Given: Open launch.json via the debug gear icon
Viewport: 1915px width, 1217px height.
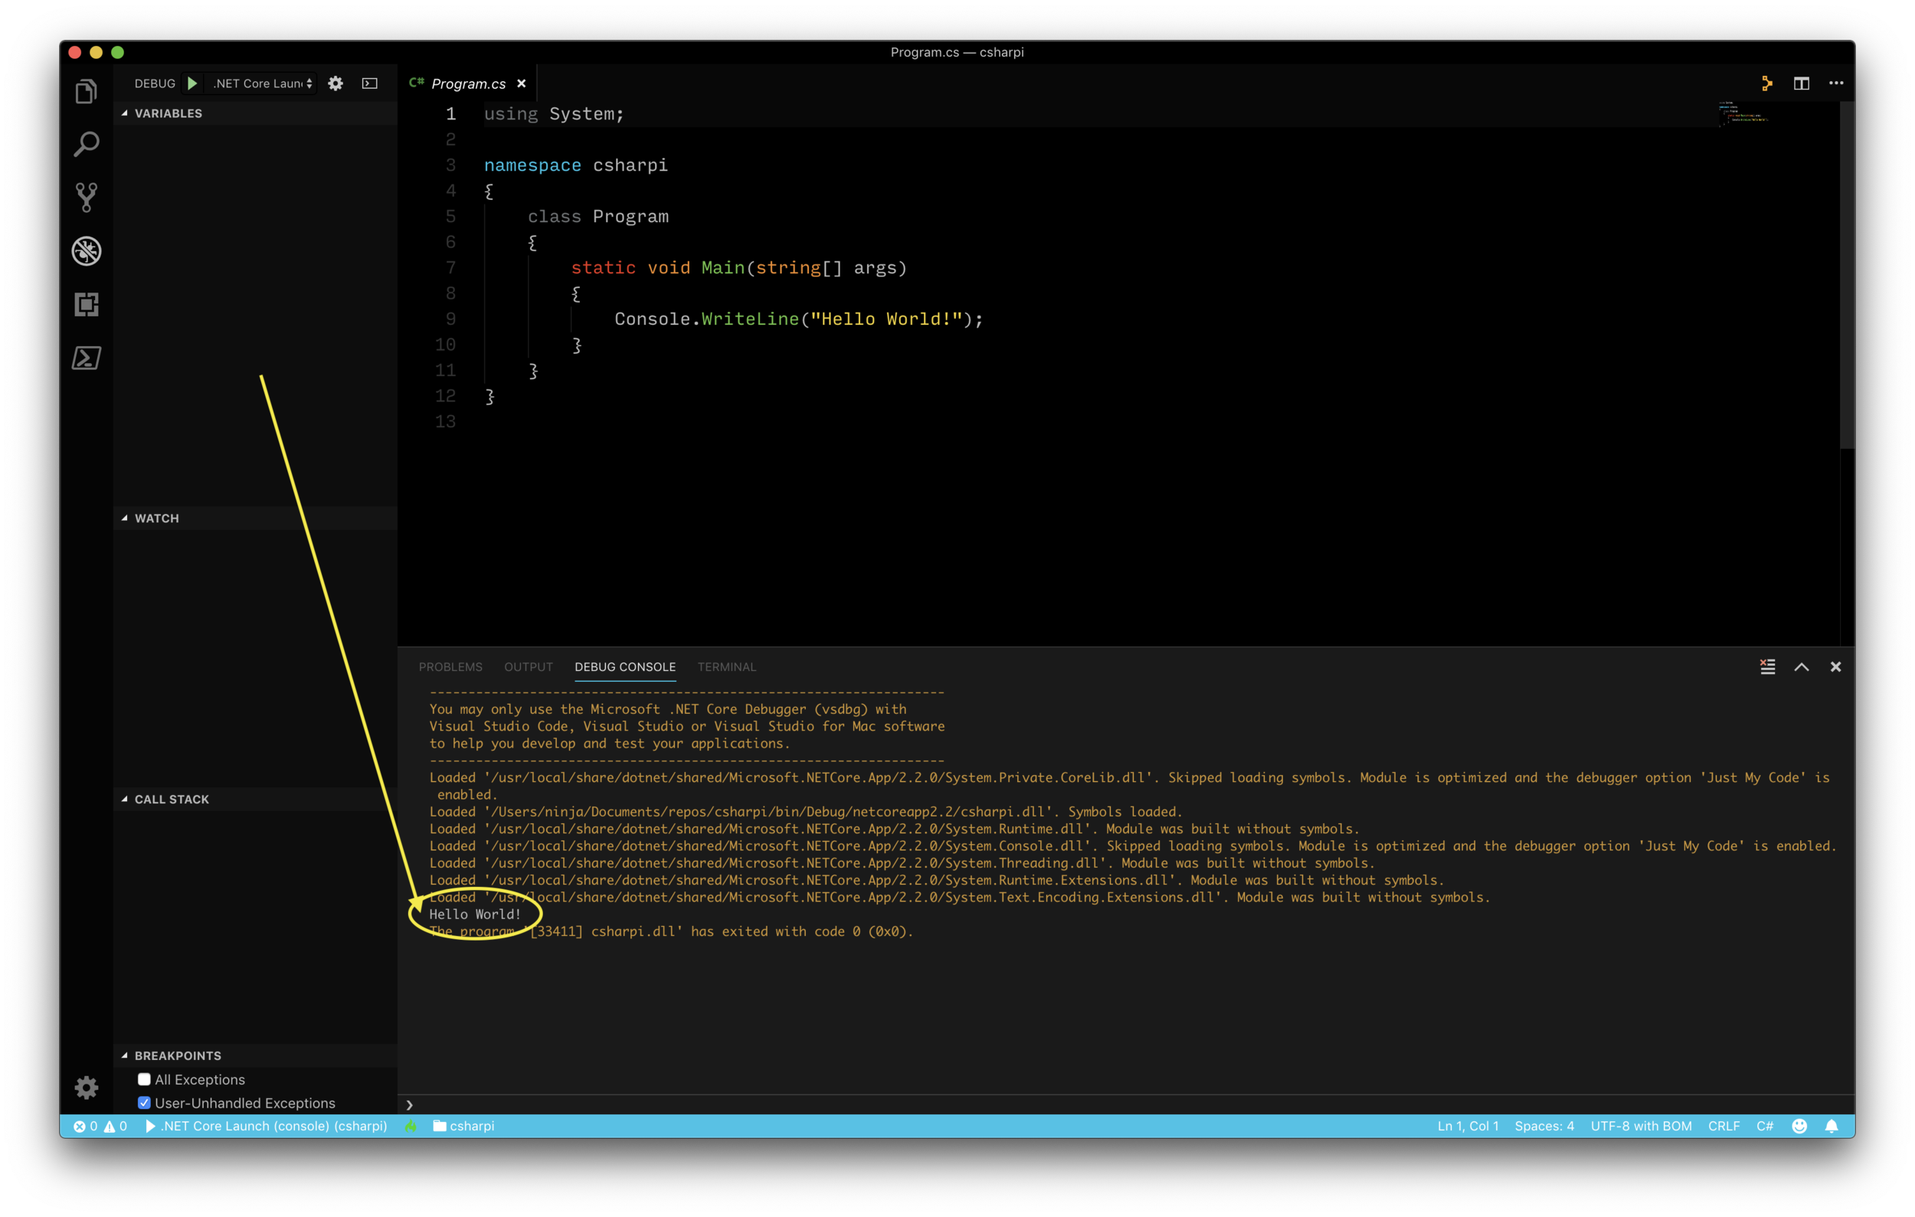Looking at the screenshot, I should pos(336,83).
